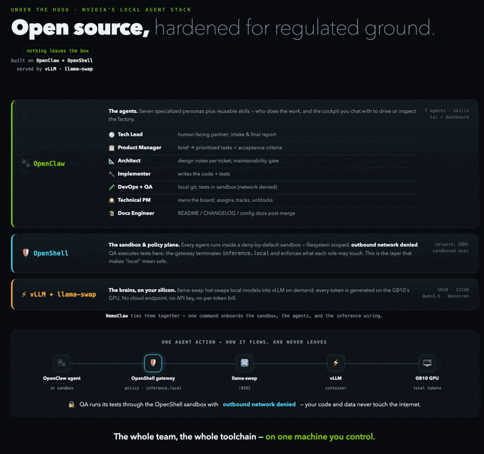
Task: Click the OpenClaw agent flow node icon
Action: (x=62, y=363)
